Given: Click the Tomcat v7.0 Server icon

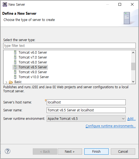Looking at the screenshot, I should (15, 57).
